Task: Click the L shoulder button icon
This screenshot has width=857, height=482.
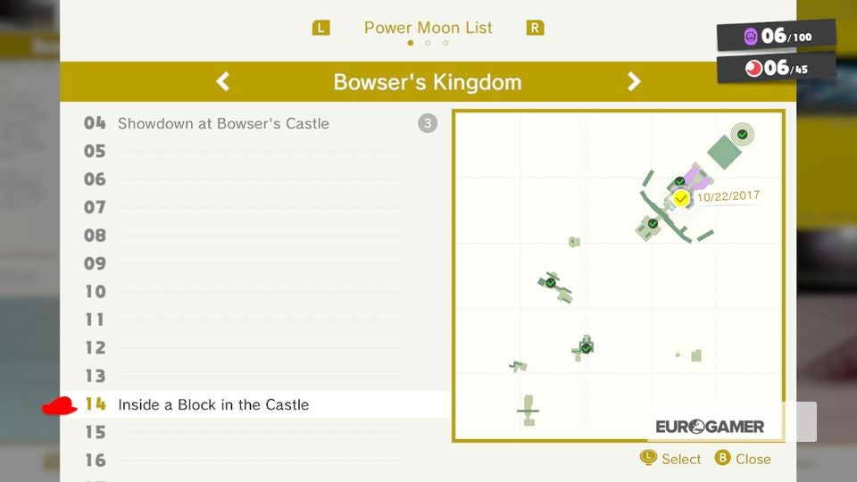Action: [320, 28]
